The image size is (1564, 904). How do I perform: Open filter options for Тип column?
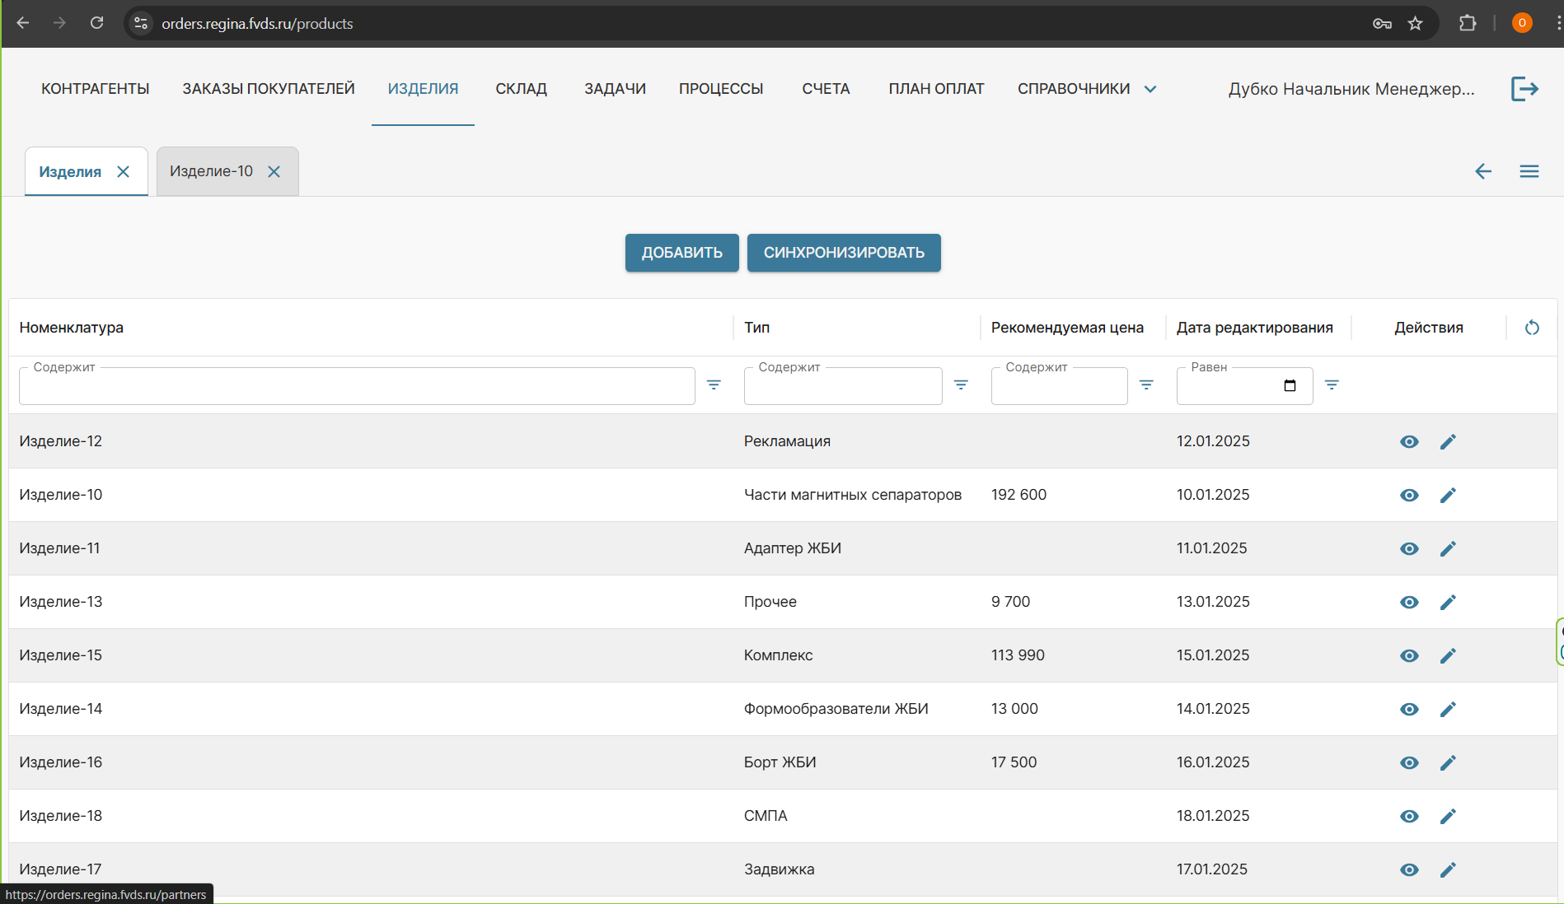[x=961, y=384]
